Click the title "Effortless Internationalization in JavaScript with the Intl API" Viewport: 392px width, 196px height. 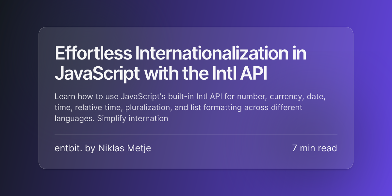(x=181, y=64)
